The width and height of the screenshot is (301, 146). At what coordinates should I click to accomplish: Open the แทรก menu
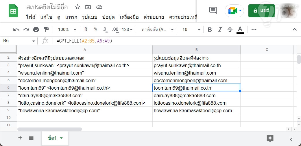(71, 17)
